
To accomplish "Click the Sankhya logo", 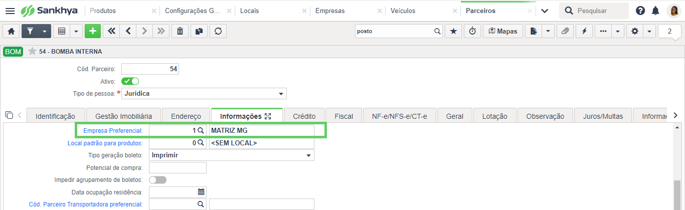I will click(49, 11).
